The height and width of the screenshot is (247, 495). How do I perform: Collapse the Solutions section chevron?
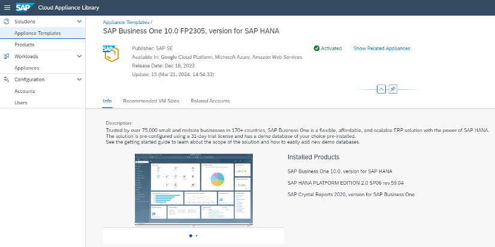(79, 22)
